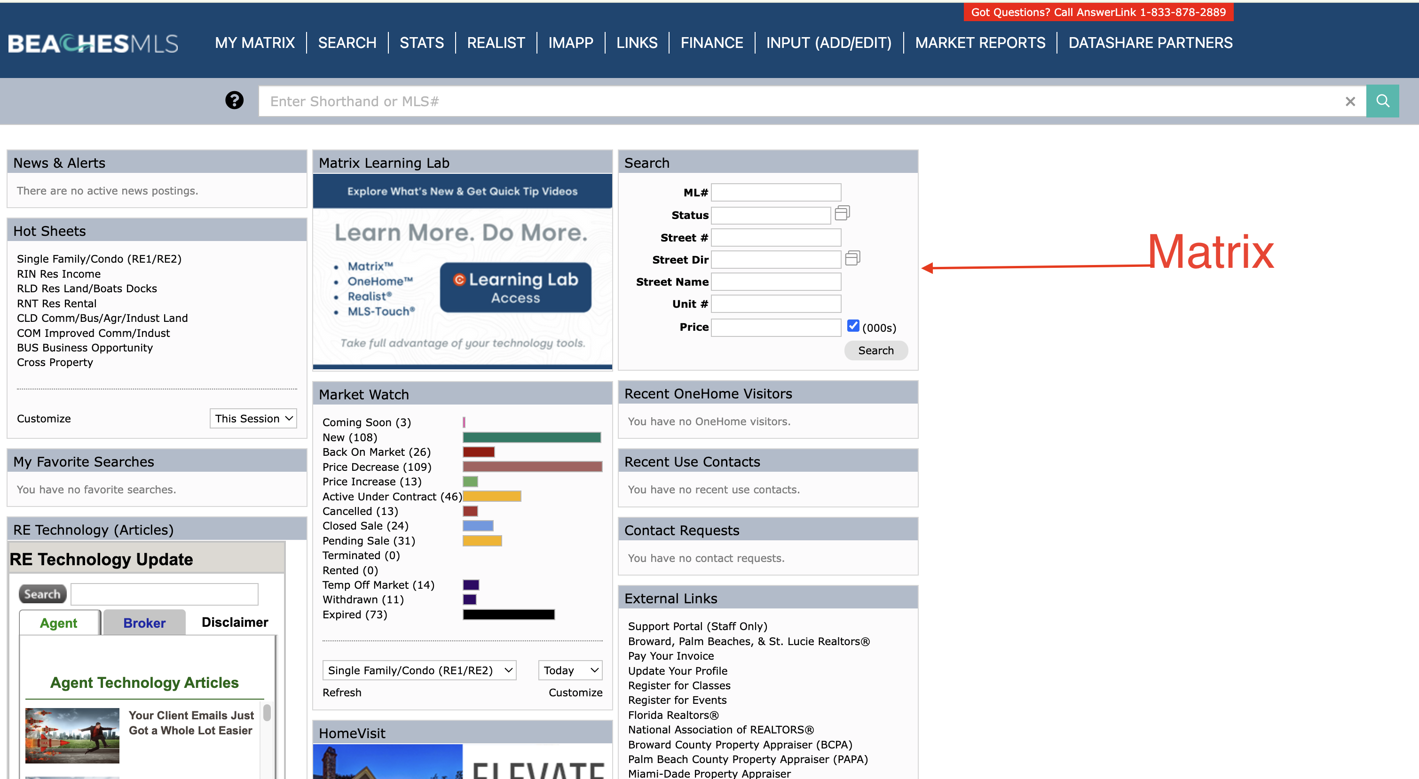Image resolution: width=1419 pixels, height=779 pixels.
Task: Click the green New (108) bar
Action: (532, 437)
